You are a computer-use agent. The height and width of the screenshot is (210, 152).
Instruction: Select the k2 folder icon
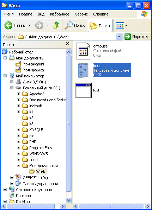tap(25, 118)
